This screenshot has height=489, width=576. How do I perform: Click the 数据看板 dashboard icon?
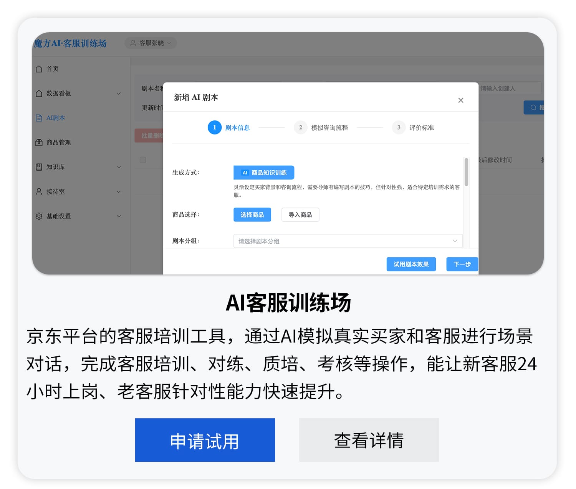39,93
